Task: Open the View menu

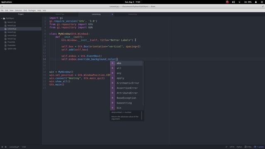Action: click(11, 10)
